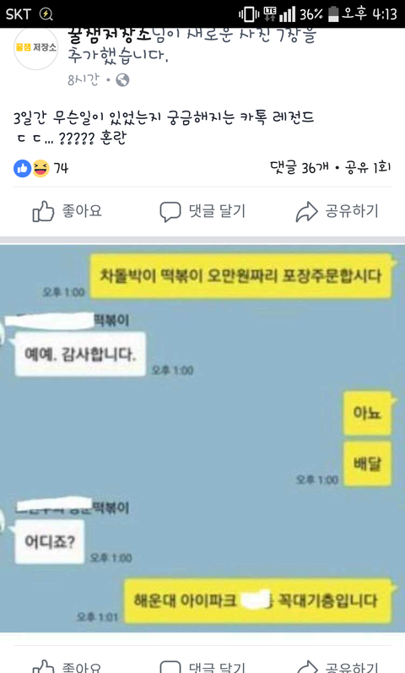
Task: Tap the battery icon in status bar
Action: (x=333, y=14)
